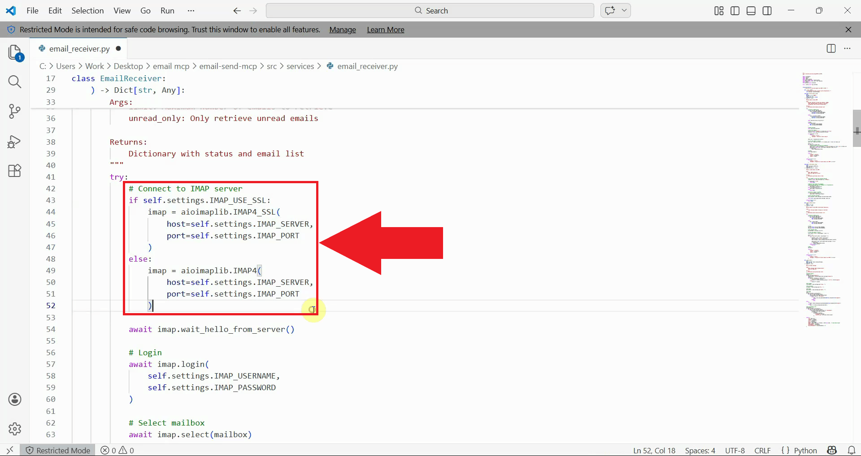Open the Learn More link

[385, 30]
